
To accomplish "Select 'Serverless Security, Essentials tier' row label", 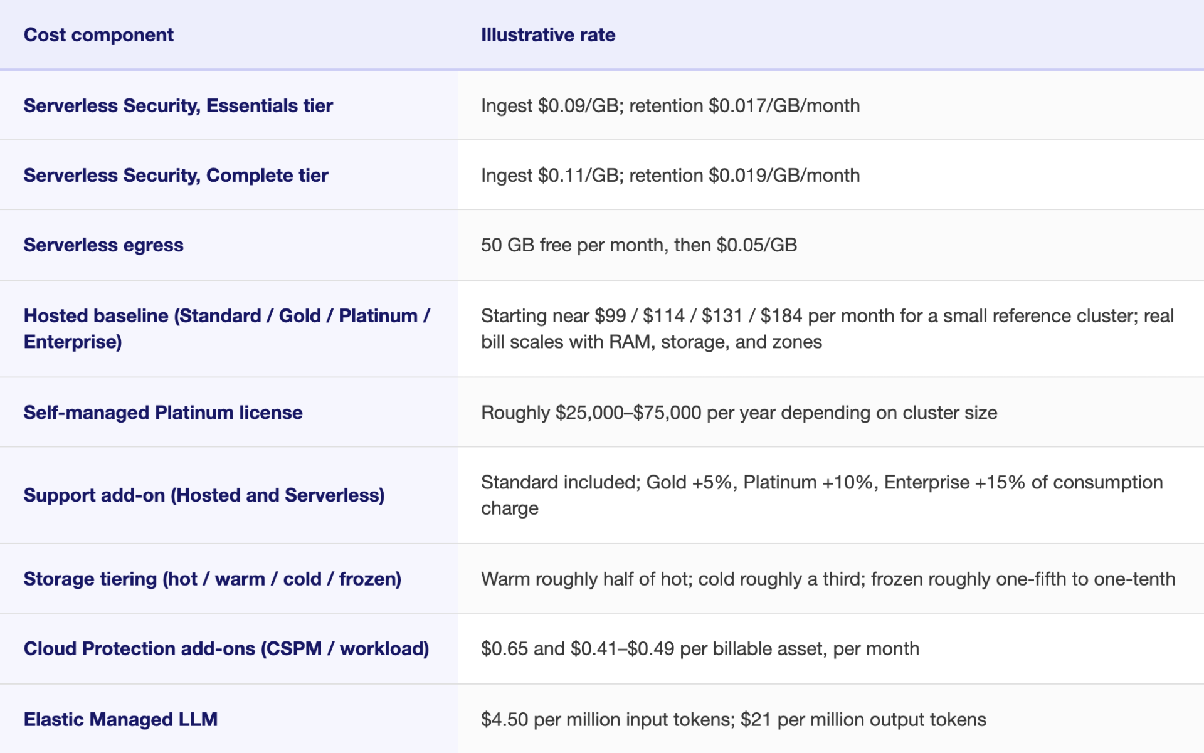I will (x=178, y=105).
